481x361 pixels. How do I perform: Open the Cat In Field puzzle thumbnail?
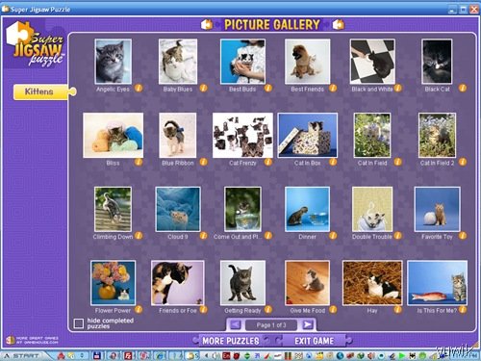[x=372, y=135]
